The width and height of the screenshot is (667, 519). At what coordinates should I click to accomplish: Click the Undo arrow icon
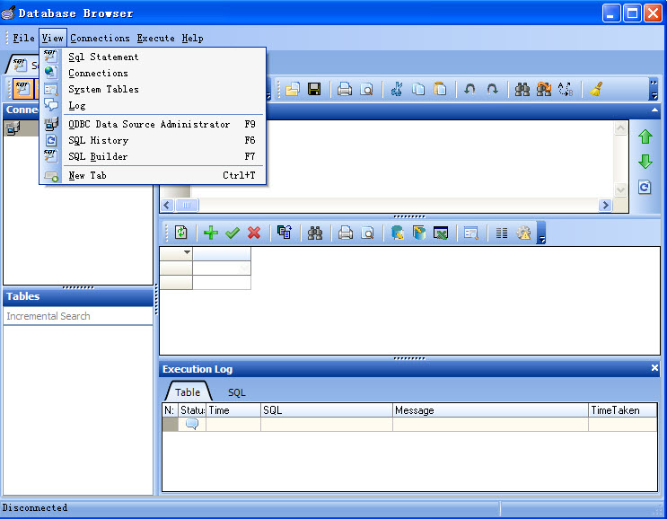pyautogui.click(x=470, y=89)
